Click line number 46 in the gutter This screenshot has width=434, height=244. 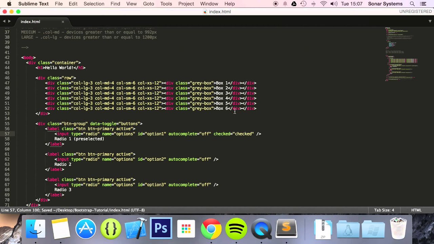click(x=7, y=78)
